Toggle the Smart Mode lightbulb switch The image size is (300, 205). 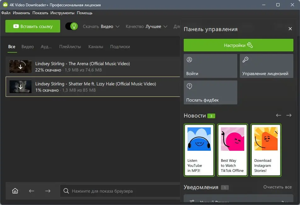point(72,26)
